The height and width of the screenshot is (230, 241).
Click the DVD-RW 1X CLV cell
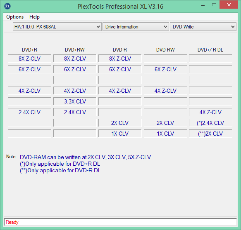point(165,134)
